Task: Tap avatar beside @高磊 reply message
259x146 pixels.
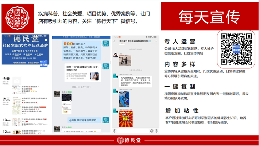Action: 105,120
